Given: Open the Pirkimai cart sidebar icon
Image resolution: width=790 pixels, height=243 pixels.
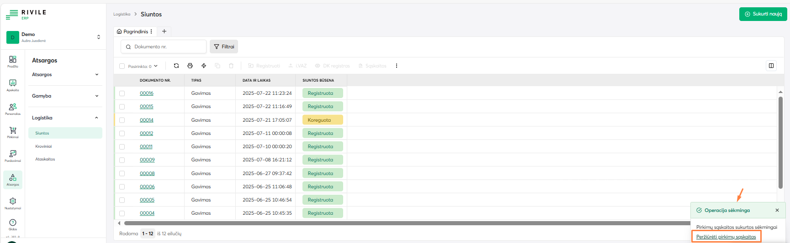Looking at the screenshot, I should (x=13, y=132).
